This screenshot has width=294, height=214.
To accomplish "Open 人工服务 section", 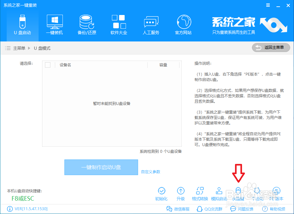I will [151, 25].
